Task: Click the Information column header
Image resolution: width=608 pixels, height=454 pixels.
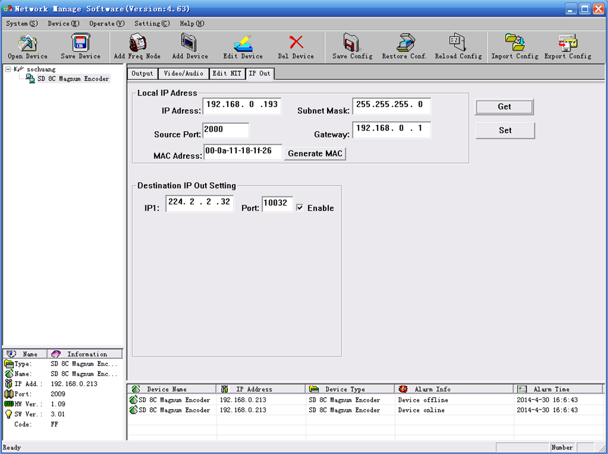Action: coord(85,354)
